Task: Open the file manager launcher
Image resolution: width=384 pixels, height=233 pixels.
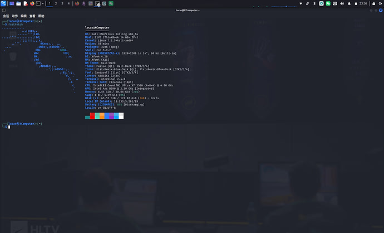Action: point(18,4)
